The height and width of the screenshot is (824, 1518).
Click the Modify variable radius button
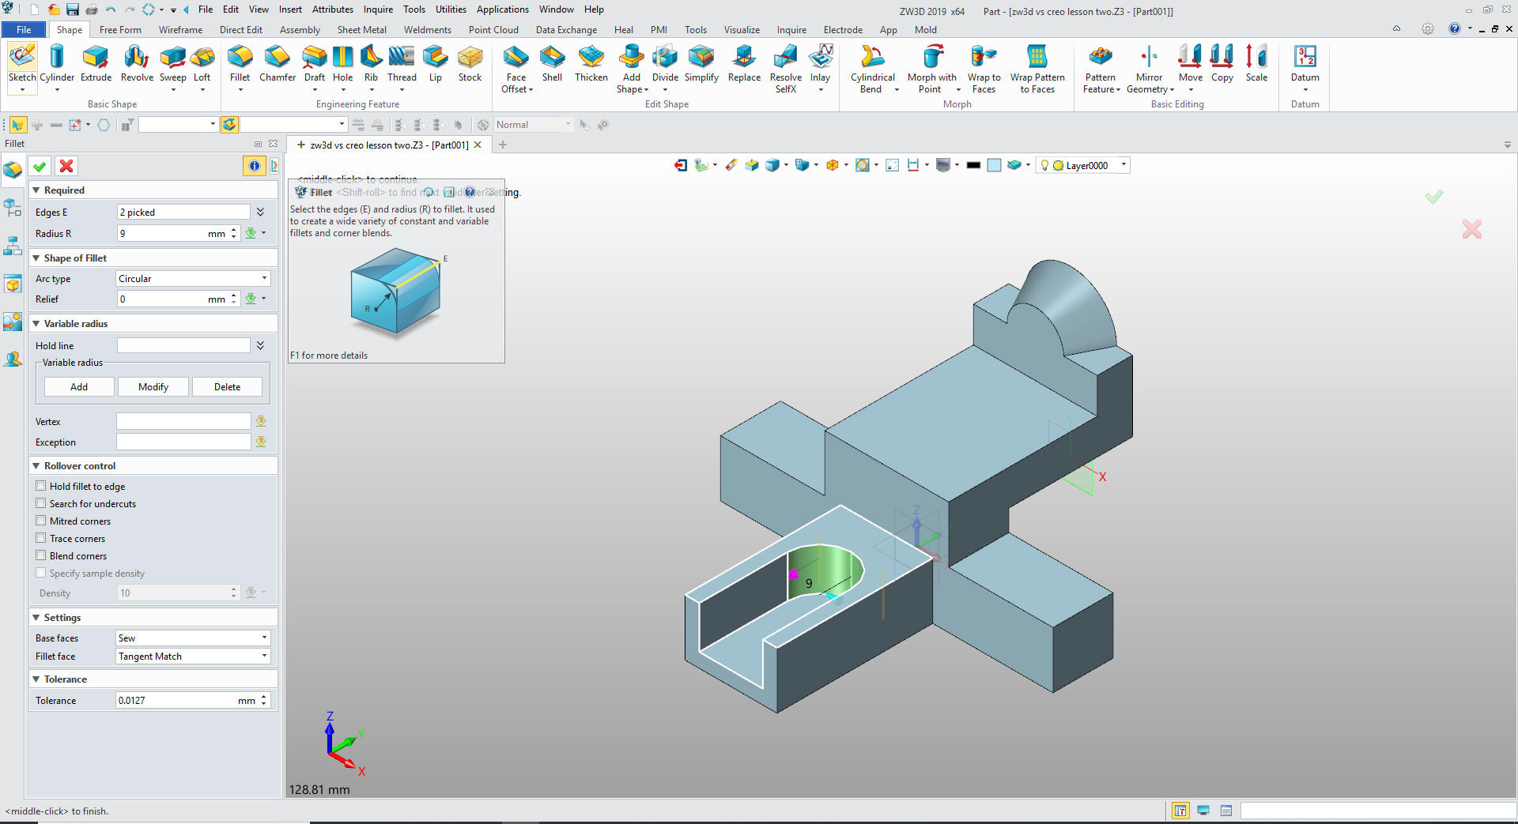153,386
